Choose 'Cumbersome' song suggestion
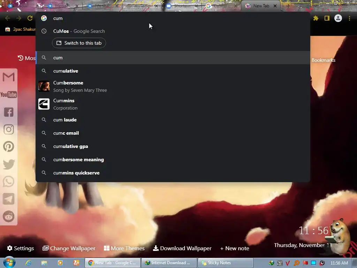The image size is (357, 268). point(173,87)
